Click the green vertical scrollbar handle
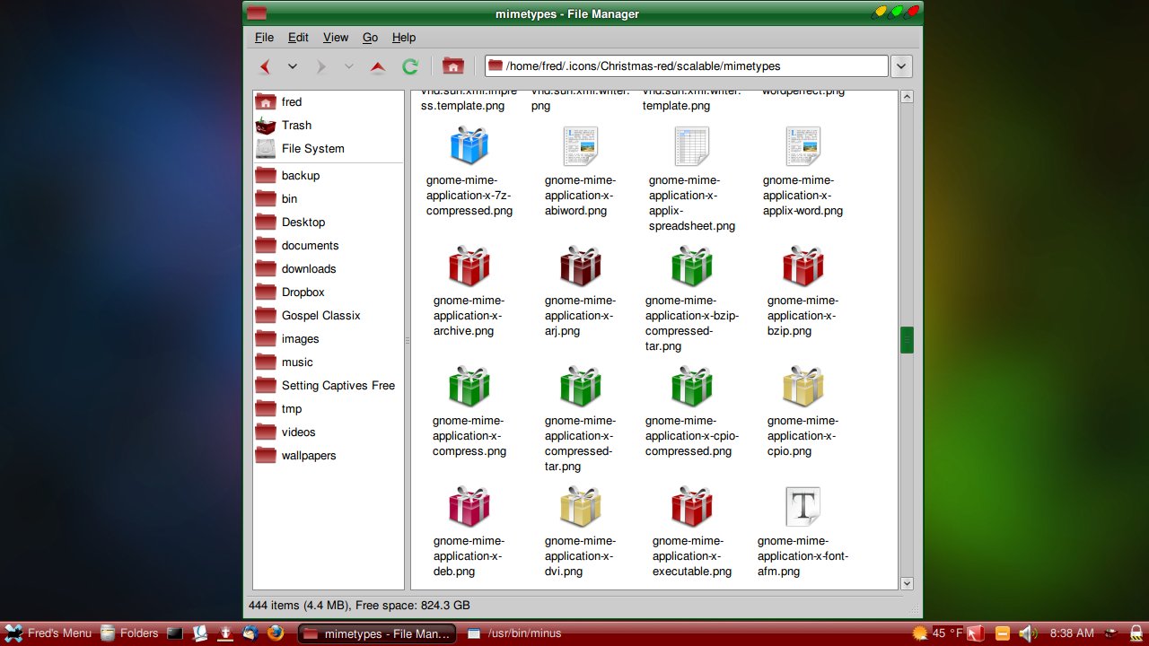The width and height of the screenshot is (1149, 646). click(x=907, y=339)
